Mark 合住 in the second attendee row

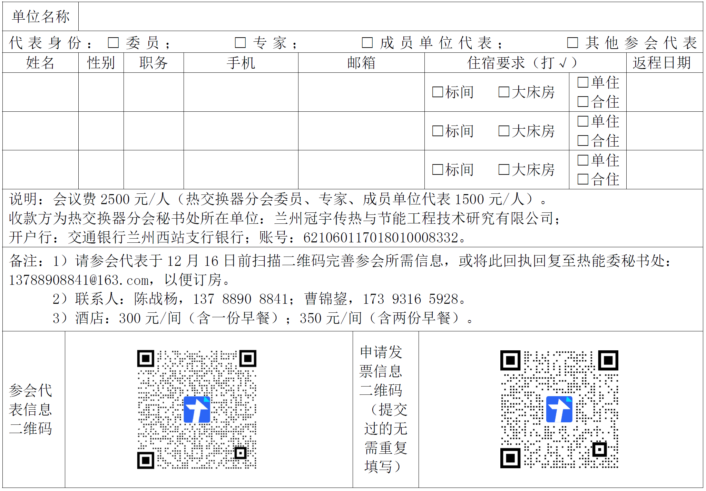(x=583, y=141)
